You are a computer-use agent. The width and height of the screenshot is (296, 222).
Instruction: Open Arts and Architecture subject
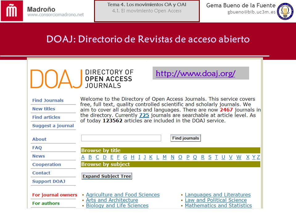[x=112, y=200]
